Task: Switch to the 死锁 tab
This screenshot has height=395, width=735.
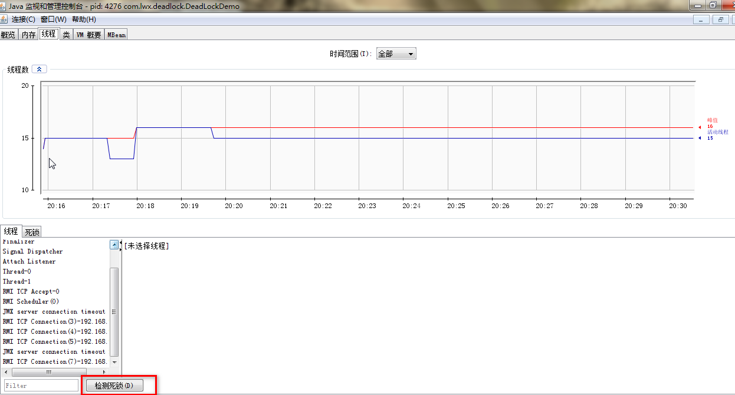Action: (x=32, y=231)
